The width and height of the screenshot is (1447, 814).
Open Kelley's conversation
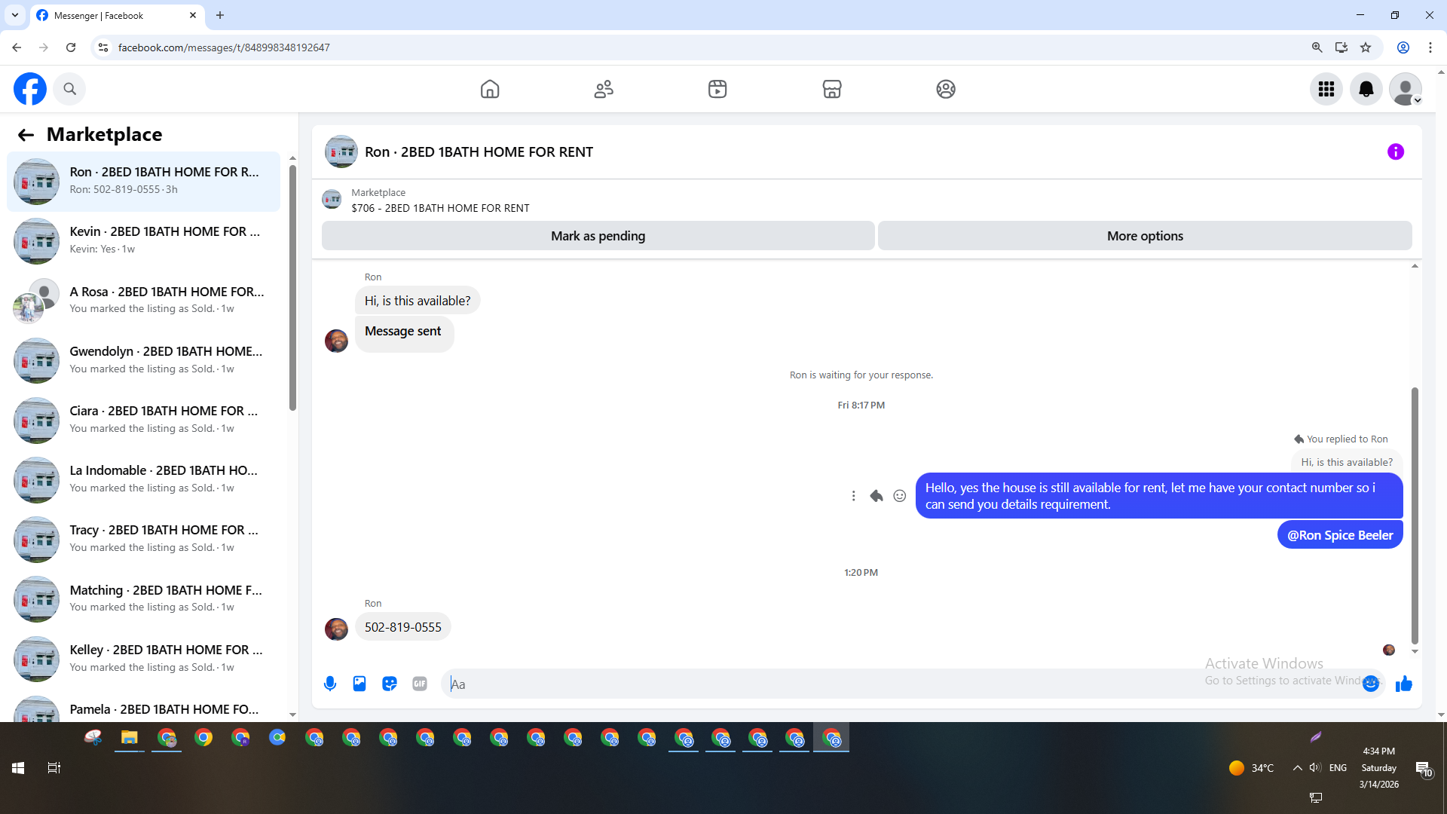click(143, 659)
